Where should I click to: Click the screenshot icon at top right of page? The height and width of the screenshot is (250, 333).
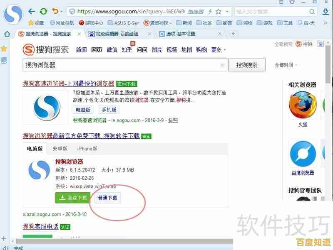319,43
